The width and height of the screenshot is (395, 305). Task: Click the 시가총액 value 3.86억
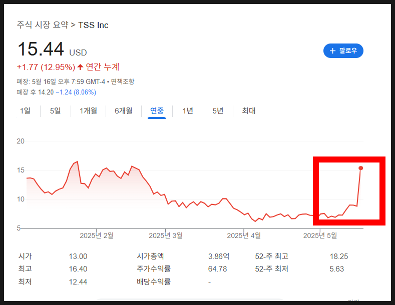click(219, 256)
